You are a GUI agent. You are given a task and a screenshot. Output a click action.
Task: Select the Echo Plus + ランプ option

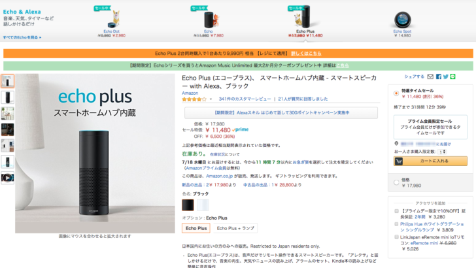pyautogui.click(x=235, y=228)
